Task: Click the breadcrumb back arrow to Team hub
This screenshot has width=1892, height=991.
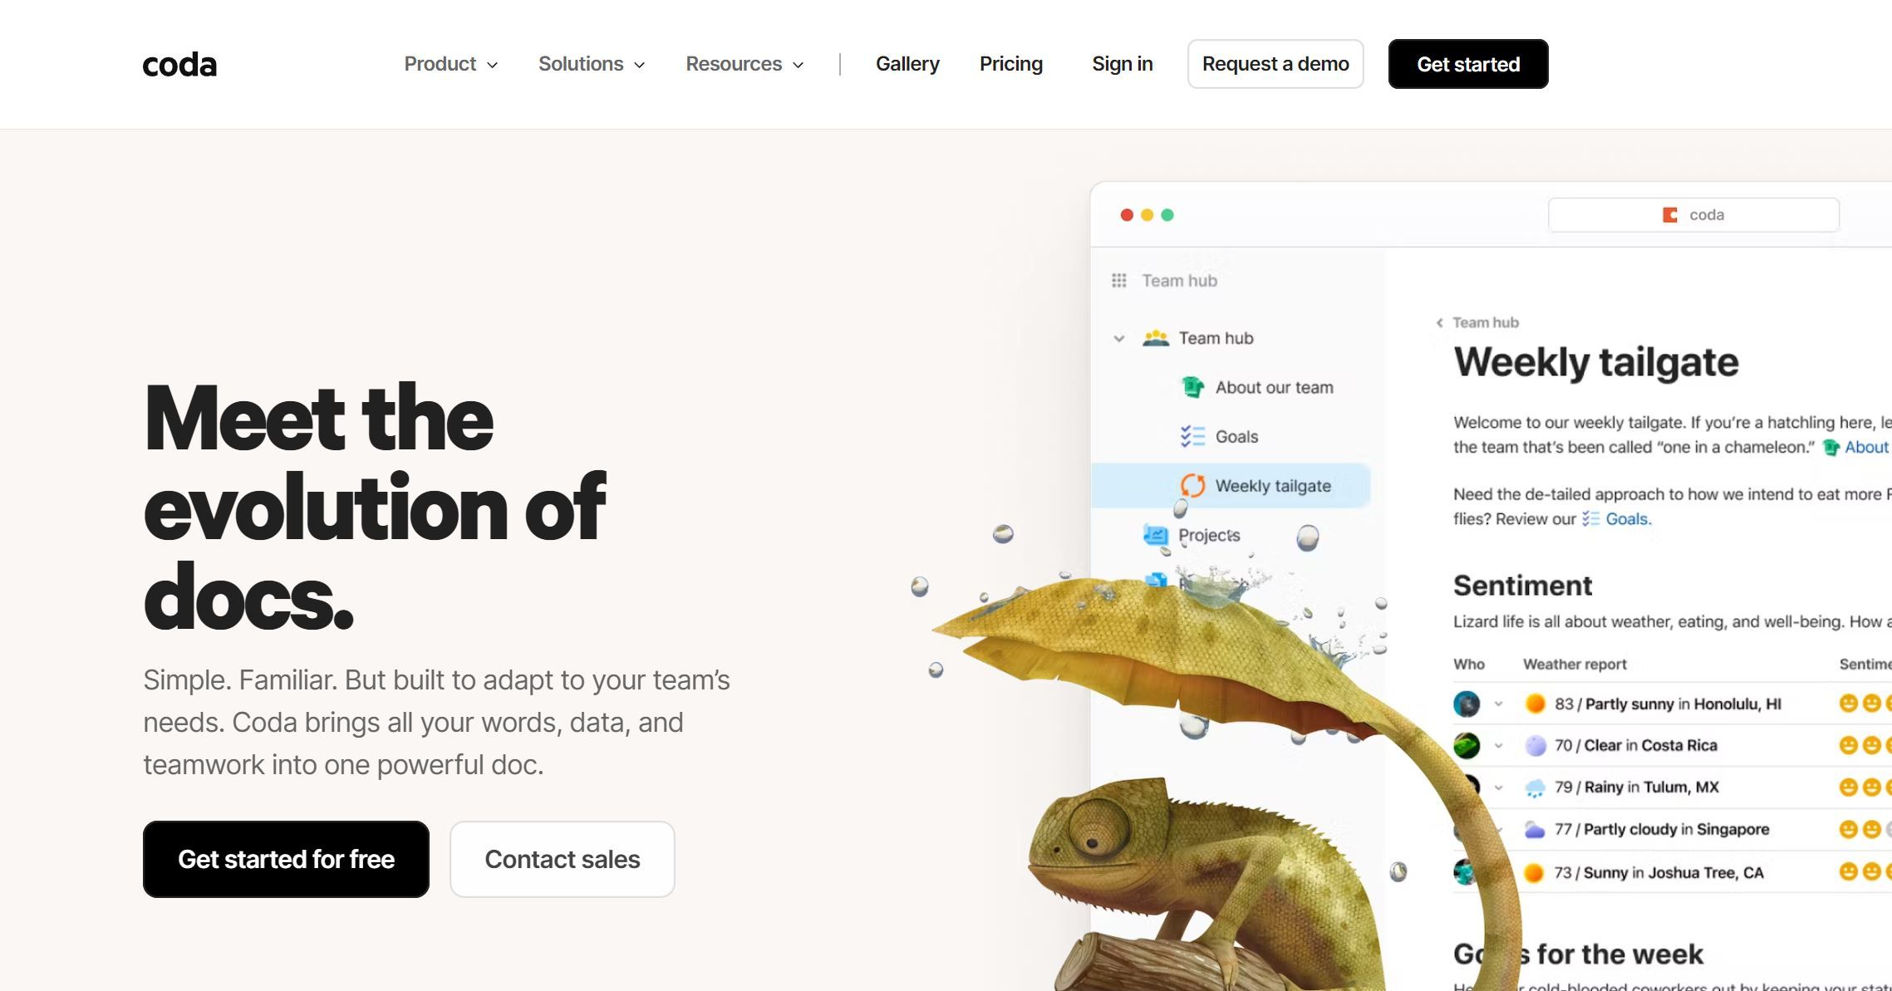Action: pos(1442,321)
